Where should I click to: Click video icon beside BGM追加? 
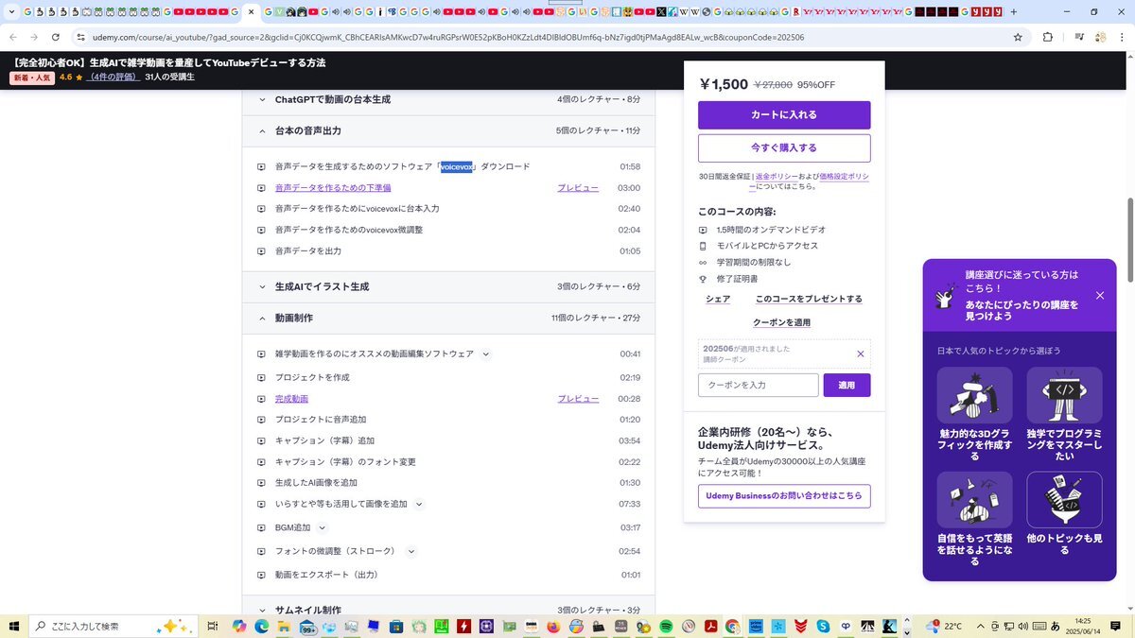262,528
